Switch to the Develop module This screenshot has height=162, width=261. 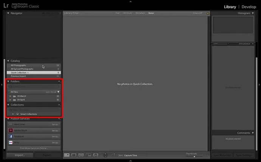pyautogui.click(x=249, y=7)
